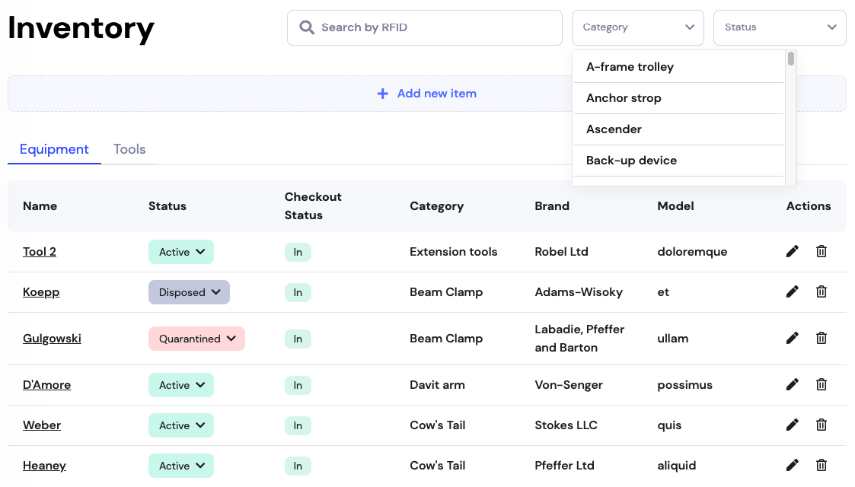
Task: Click the Search by RFID input field
Action: (x=424, y=27)
